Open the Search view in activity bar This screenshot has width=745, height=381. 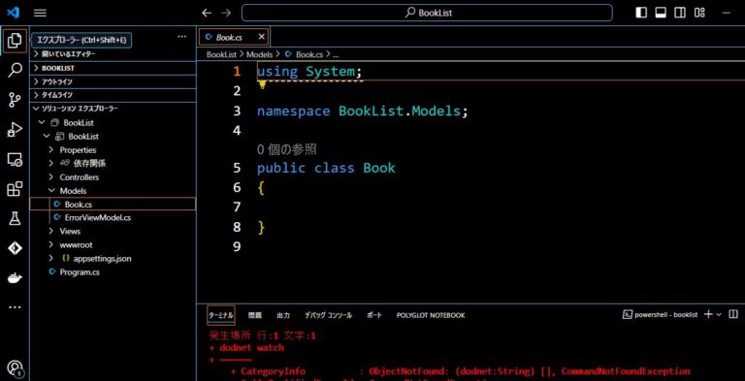[15, 71]
